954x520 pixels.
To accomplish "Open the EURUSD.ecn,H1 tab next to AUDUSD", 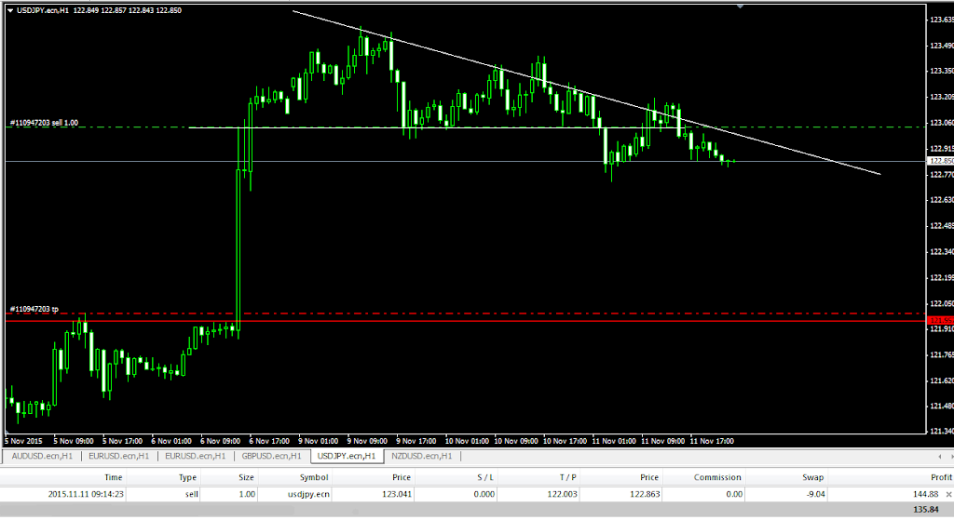I will 119,456.
